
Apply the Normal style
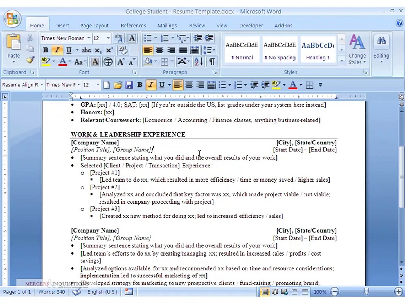click(x=242, y=49)
